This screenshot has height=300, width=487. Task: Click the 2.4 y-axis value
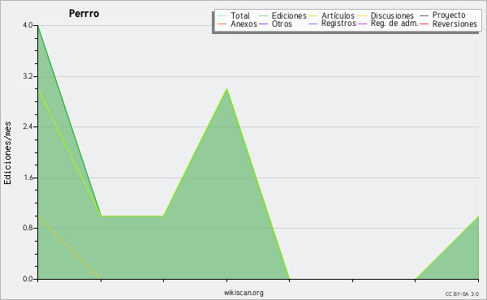pos(28,126)
